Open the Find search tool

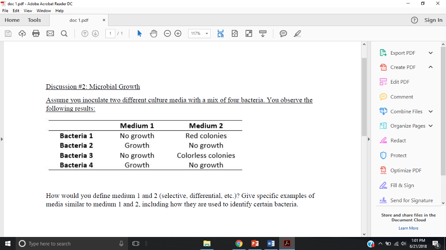click(x=64, y=33)
